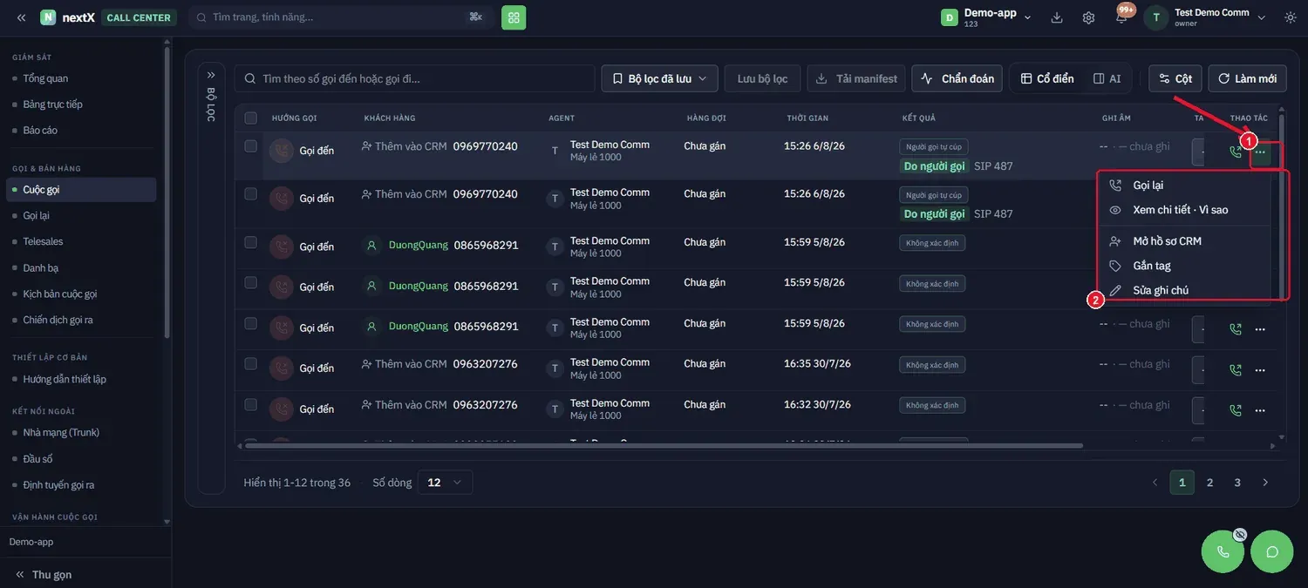Call back from the 16:35 30/7/26 row icon
1308x588 pixels.
pyautogui.click(x=1236, y=370)
